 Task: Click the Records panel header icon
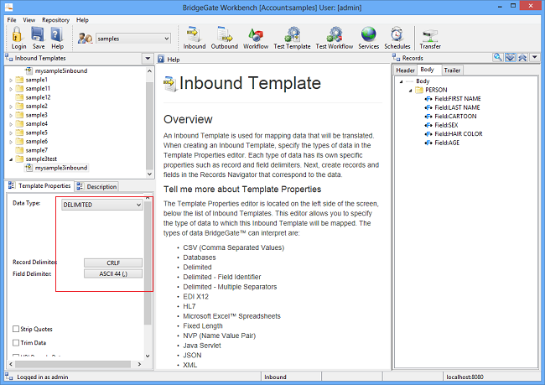pos(396,58)
